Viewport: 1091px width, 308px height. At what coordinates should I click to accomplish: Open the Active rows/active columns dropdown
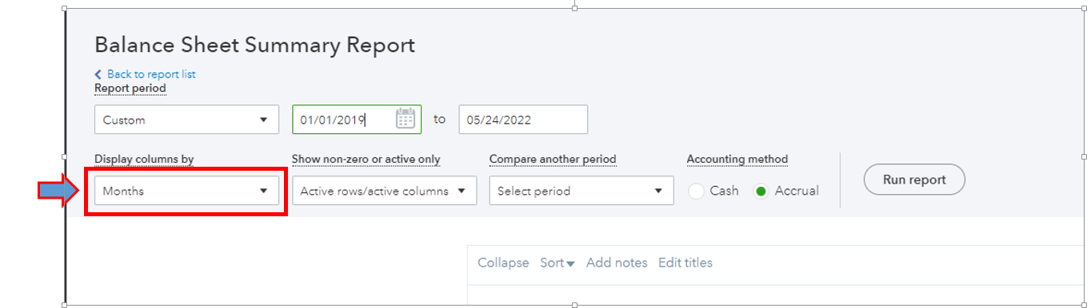pyautogui.click(x=384, y=191)
